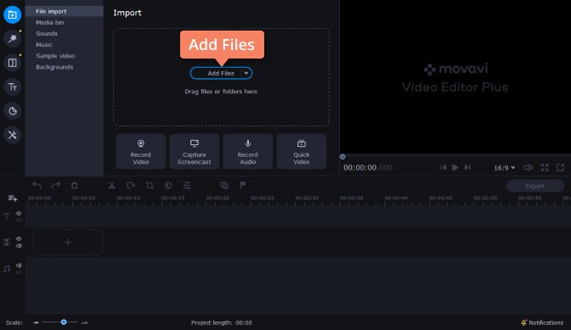The image size is (571, 330).
Task: Select Sample video category
Action: coord(55,56)
